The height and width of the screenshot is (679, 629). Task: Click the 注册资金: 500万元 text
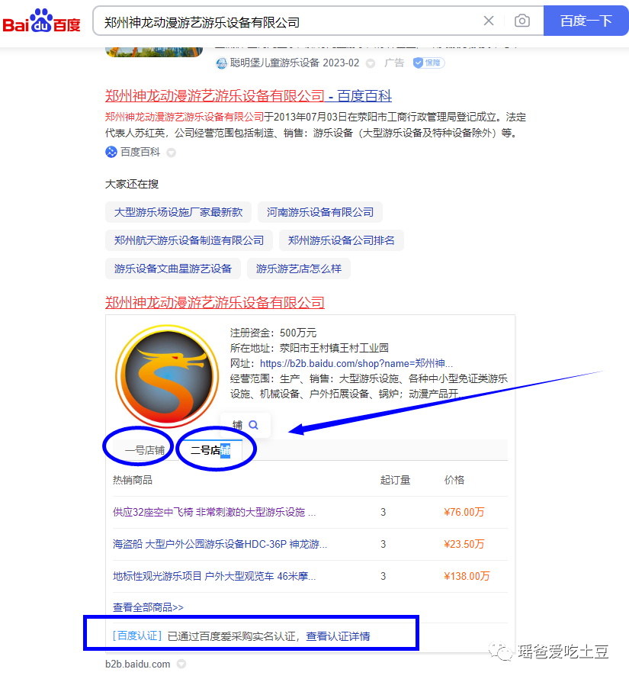[273, 333]
